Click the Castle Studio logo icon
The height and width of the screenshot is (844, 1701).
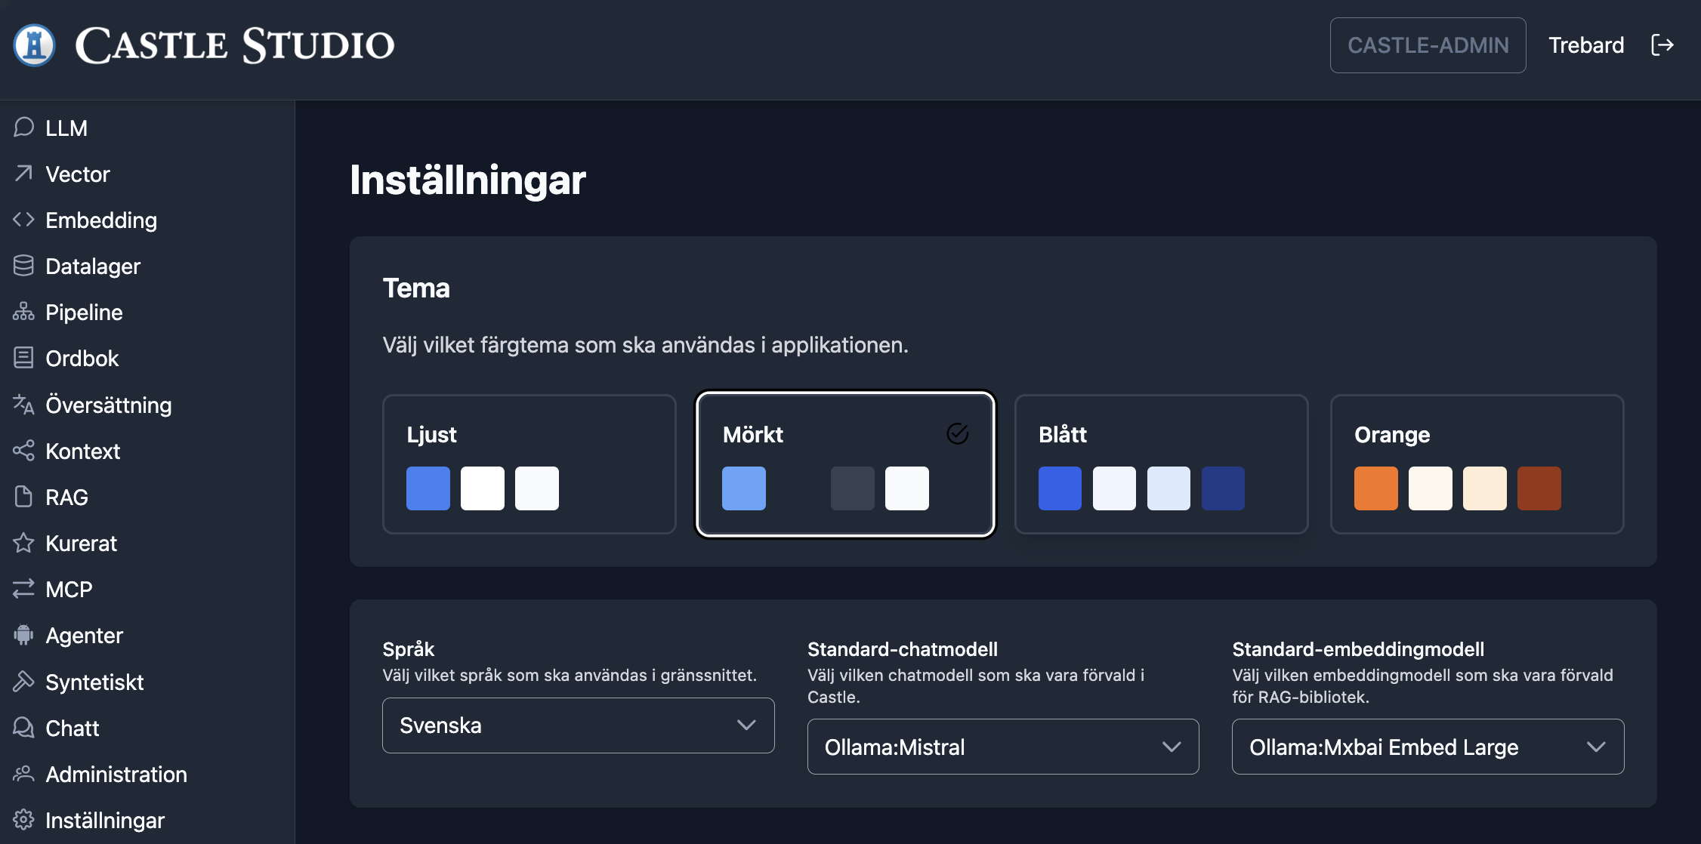[34, 45]
